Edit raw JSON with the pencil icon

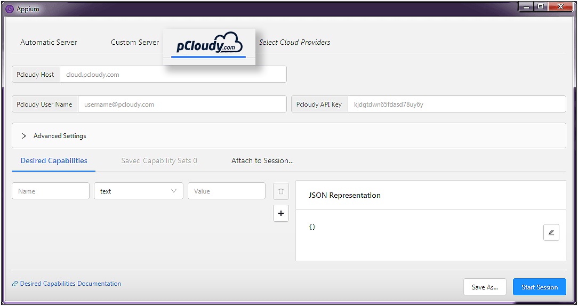(x=551, y=232)
